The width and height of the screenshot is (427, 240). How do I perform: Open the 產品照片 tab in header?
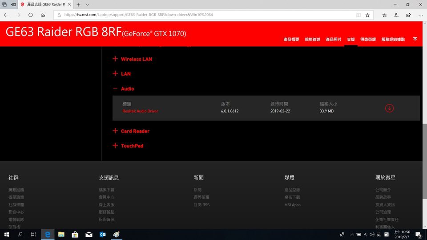(333, 40)
